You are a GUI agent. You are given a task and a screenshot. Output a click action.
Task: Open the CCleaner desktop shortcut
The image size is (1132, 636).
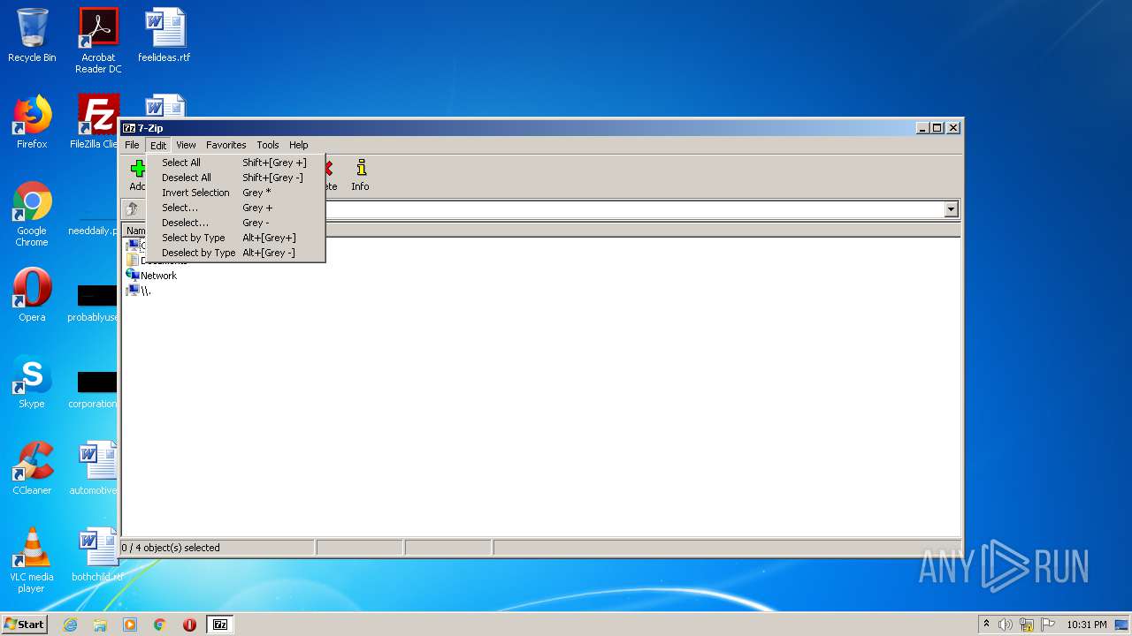pyautogui.click(x=32, y=468)
